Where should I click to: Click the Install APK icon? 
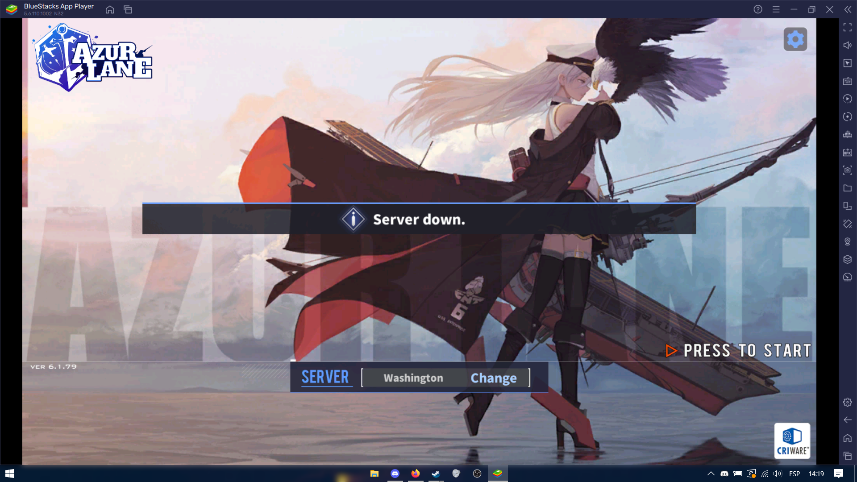848,153
